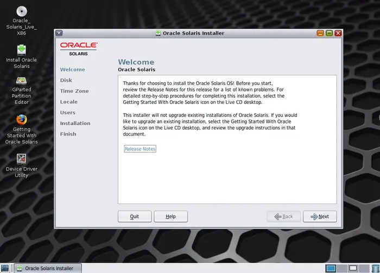Open the installer window menu button
The width and height of the screenshot is (380, 273).
(x=59, y=33)
